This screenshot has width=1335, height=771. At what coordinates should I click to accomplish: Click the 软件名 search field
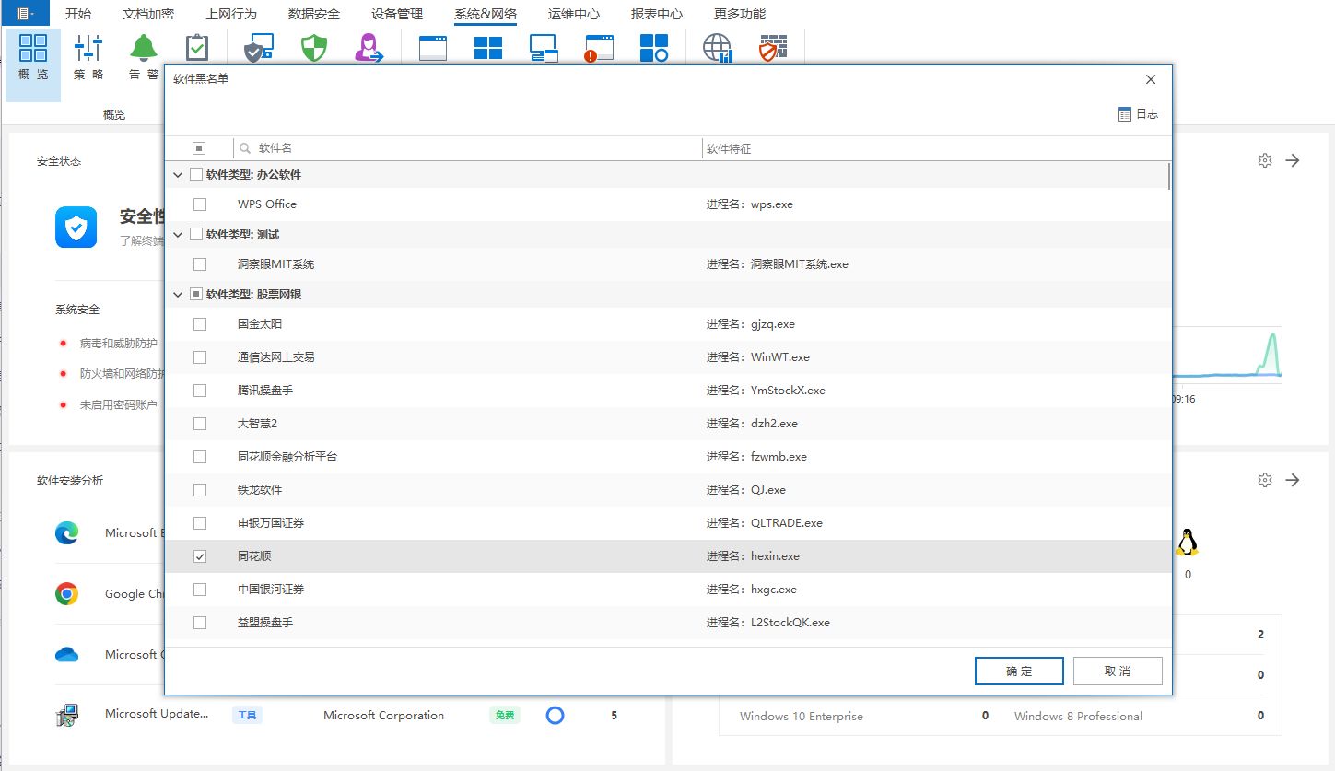[x=467, y=148]
